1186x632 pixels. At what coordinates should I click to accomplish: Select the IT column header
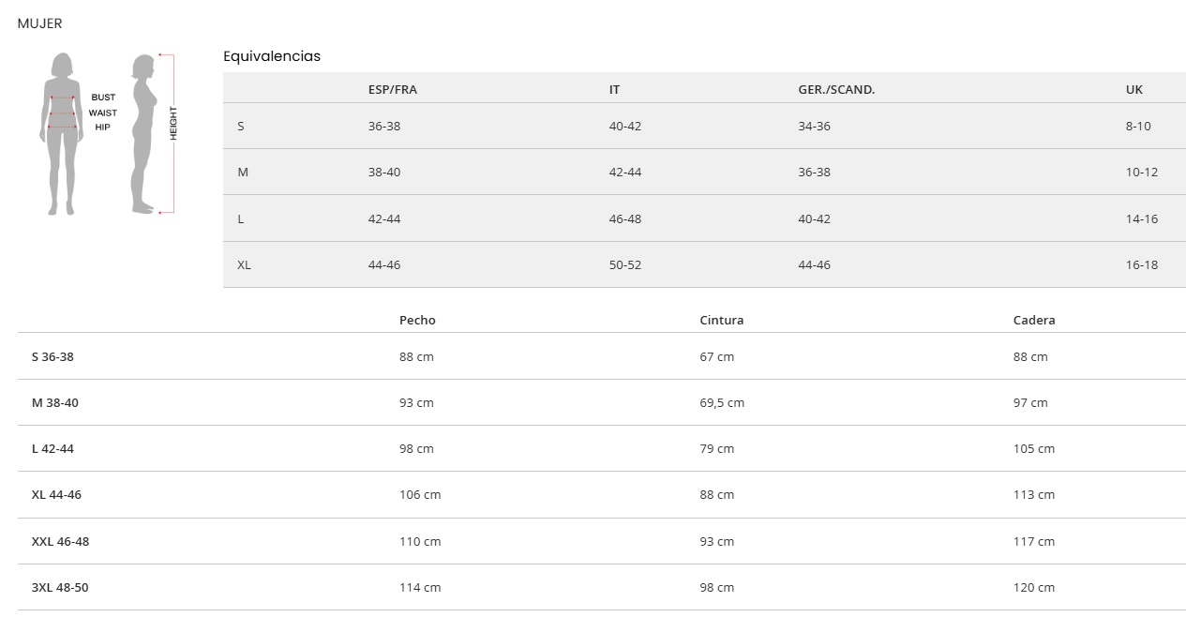[614, 90]
